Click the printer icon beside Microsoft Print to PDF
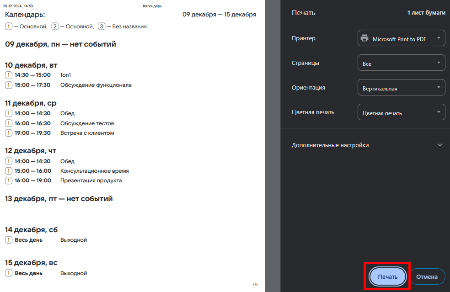The height and width of the screenshot is (292, 450). [x=364, y=39]
